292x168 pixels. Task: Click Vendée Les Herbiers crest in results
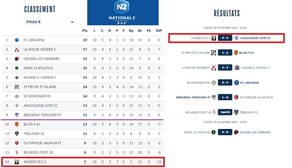237,132
